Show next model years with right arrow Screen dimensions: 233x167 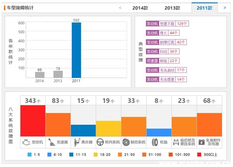pos(224,7)
